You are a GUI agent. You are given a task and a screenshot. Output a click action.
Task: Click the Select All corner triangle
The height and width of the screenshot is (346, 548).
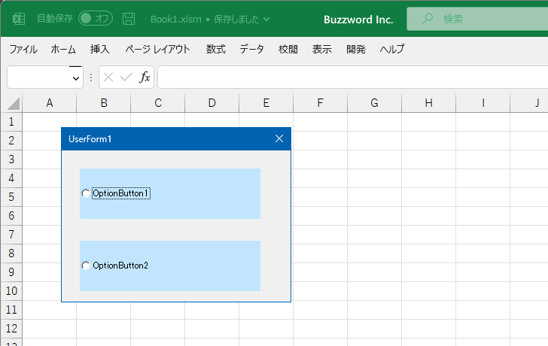pyautogui.click(x=13, y=104)
